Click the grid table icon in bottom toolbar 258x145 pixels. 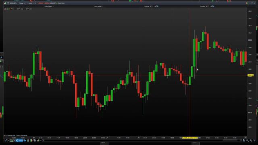(28, 141)
